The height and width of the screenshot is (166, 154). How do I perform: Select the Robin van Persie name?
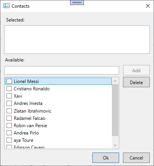click(30, 126)
